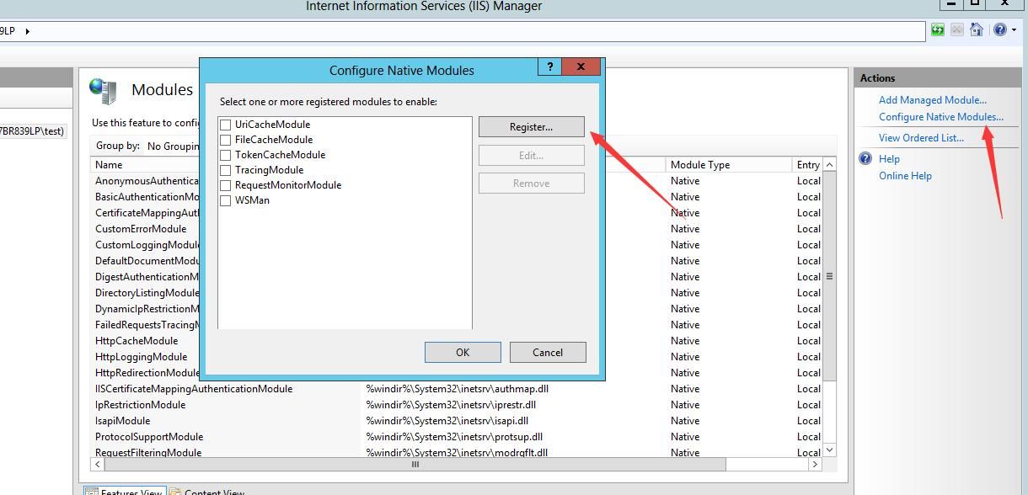Check the TokenCacheModule box

click(x=225, y=155)
